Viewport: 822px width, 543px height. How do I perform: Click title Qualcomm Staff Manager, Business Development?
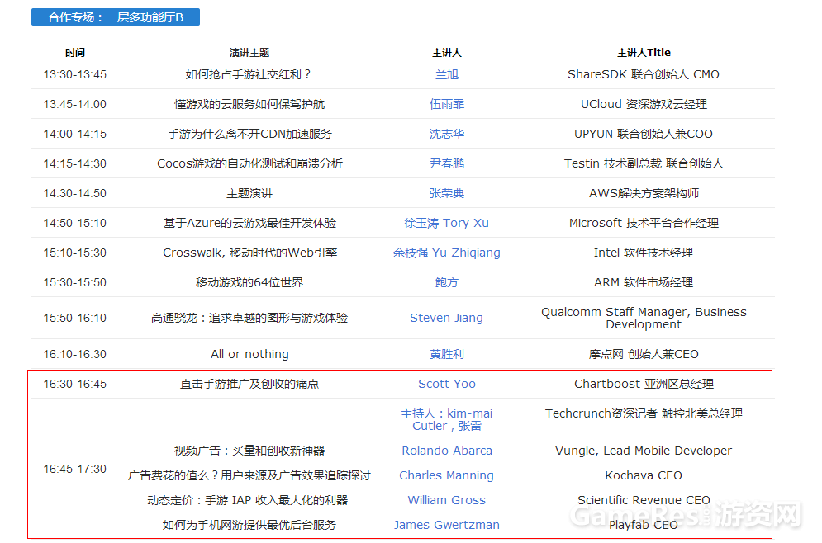644,319
